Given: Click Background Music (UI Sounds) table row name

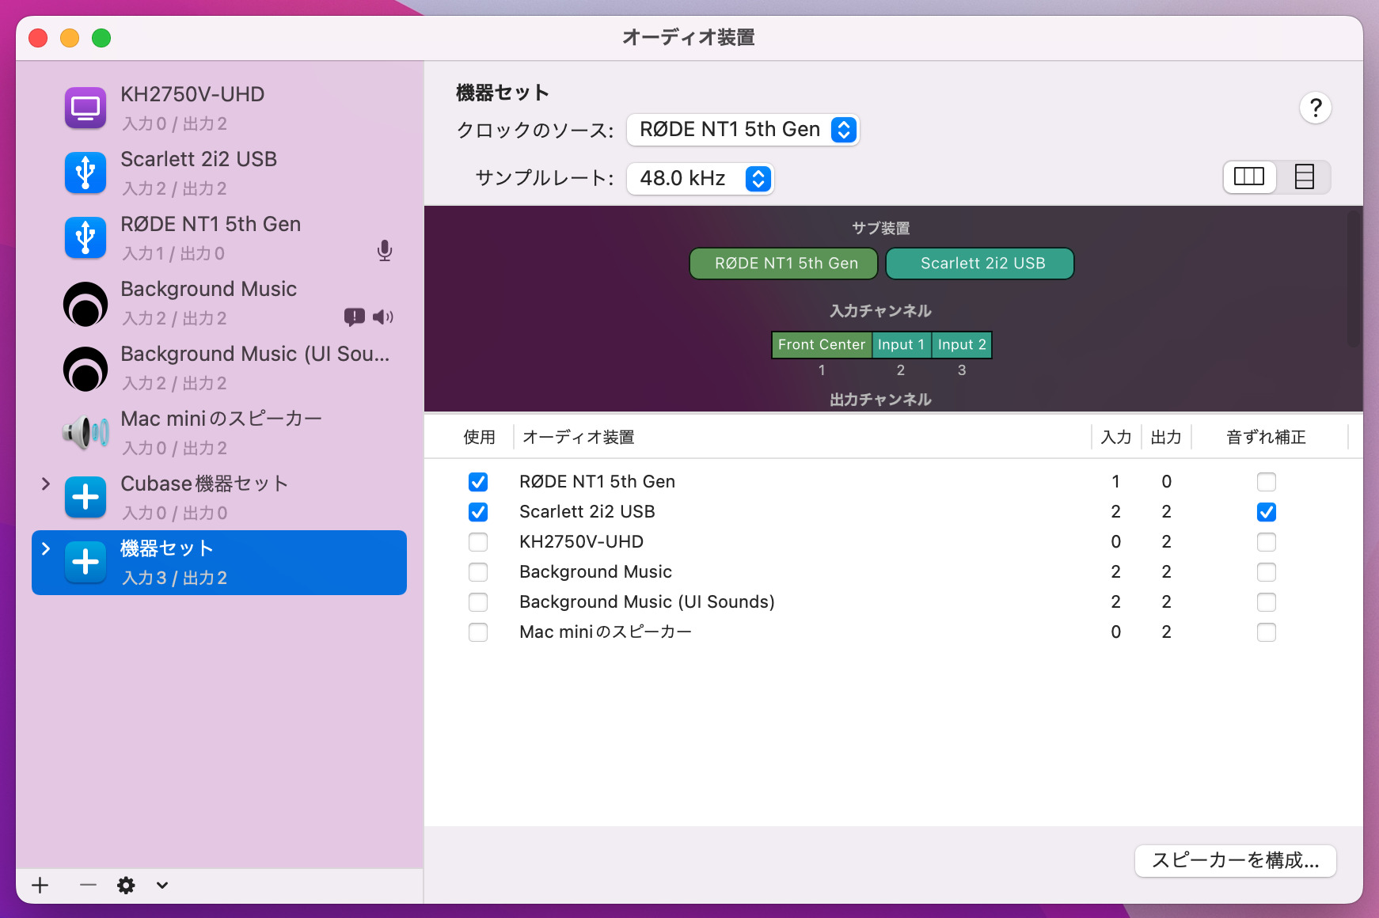Looking at the screenshot, I should coord(647,602).
